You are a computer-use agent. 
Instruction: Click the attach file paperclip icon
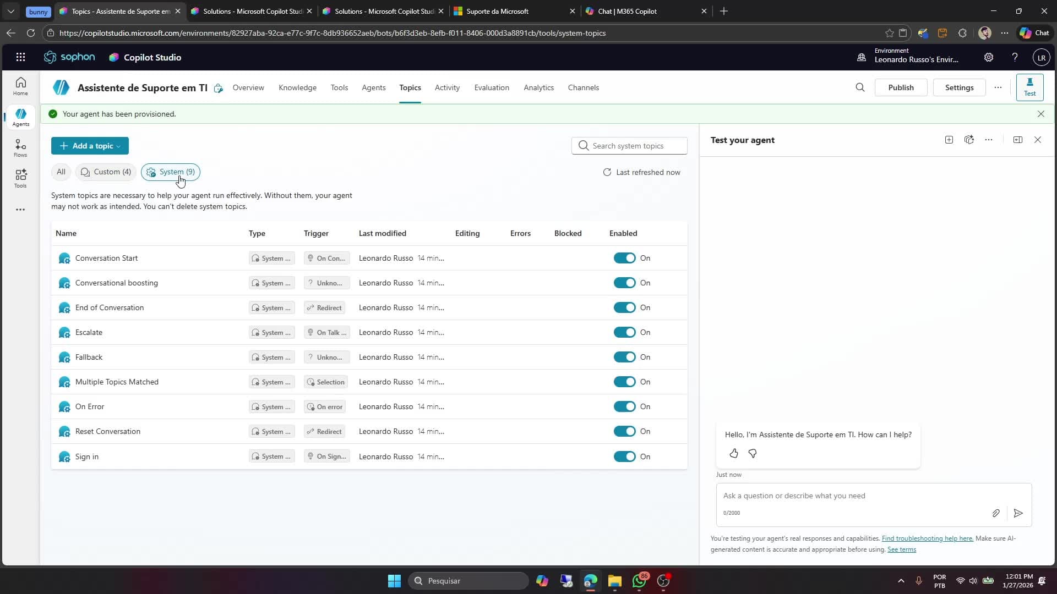[x=996, y=513]
